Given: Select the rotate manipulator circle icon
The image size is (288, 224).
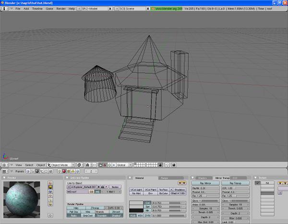Looking at the screenshot, I should (109, 165).
